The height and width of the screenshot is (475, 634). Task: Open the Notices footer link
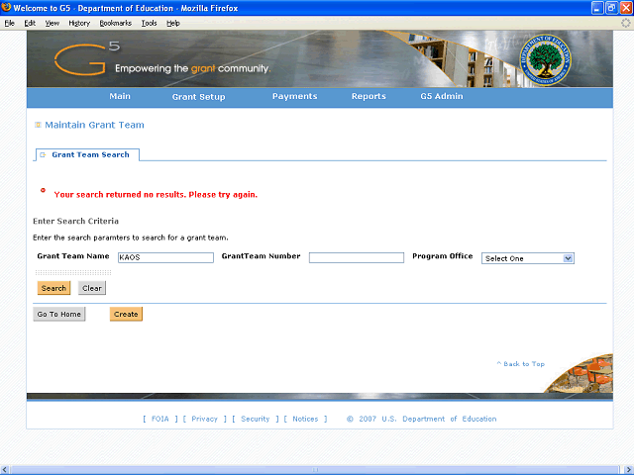(x=305, y=419)
